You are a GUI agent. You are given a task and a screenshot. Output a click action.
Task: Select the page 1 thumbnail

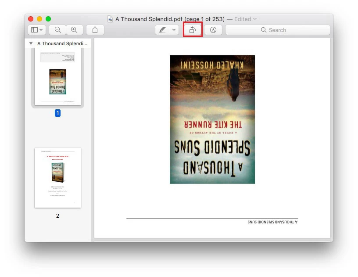57,77
